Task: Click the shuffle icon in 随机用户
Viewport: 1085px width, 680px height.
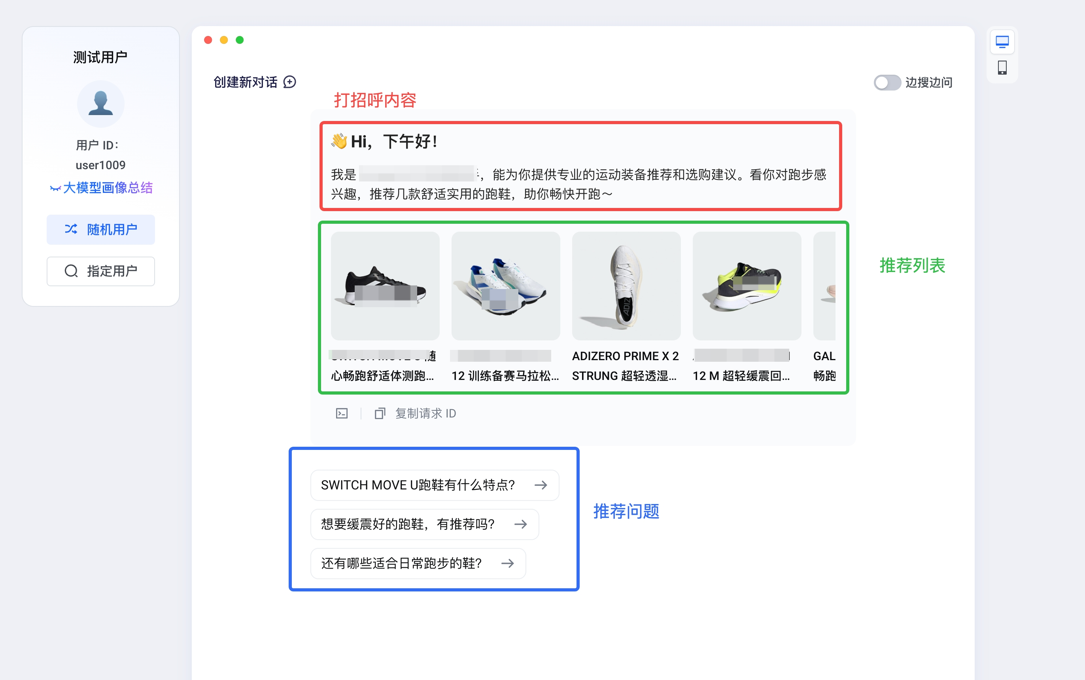Action: 71,229
